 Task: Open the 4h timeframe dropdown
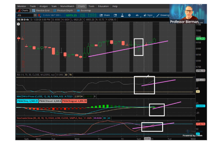click(x=137, y=15)
